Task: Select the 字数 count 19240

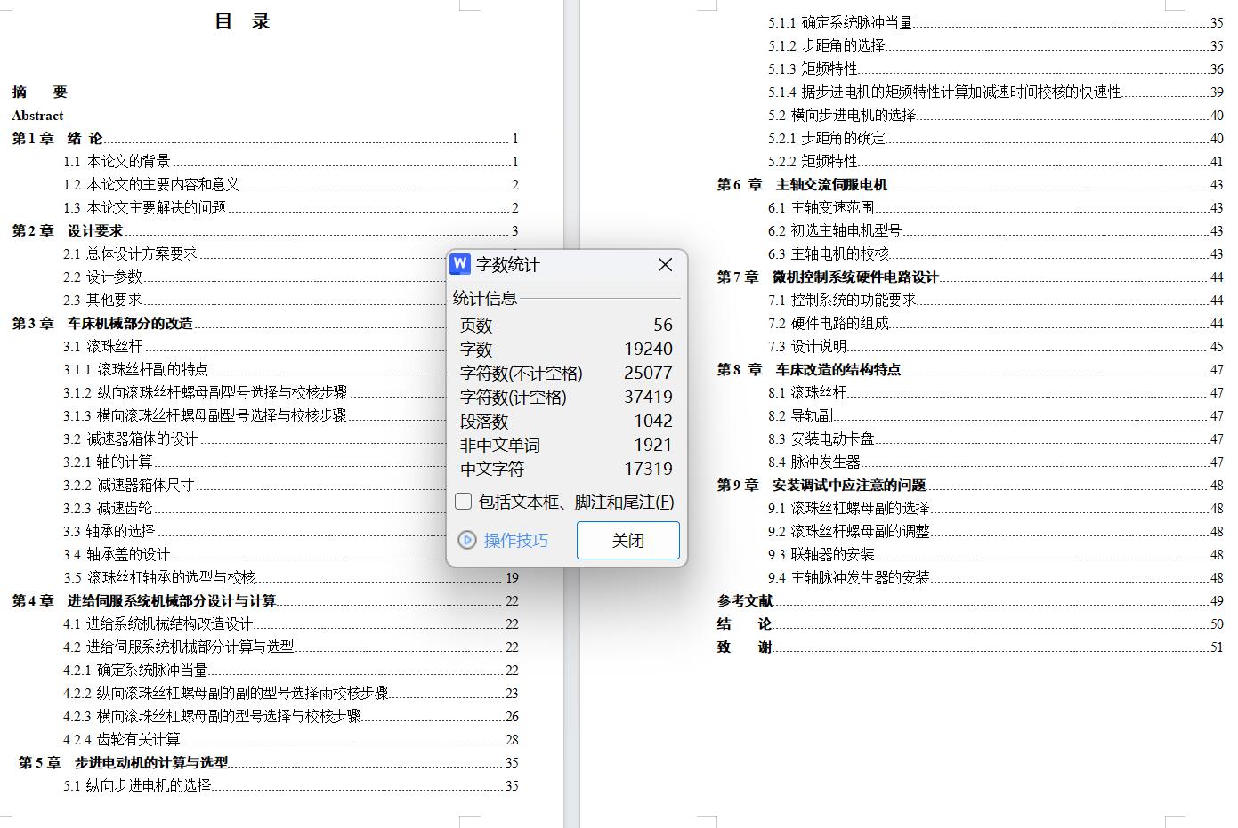Action: tap(649, 350)
